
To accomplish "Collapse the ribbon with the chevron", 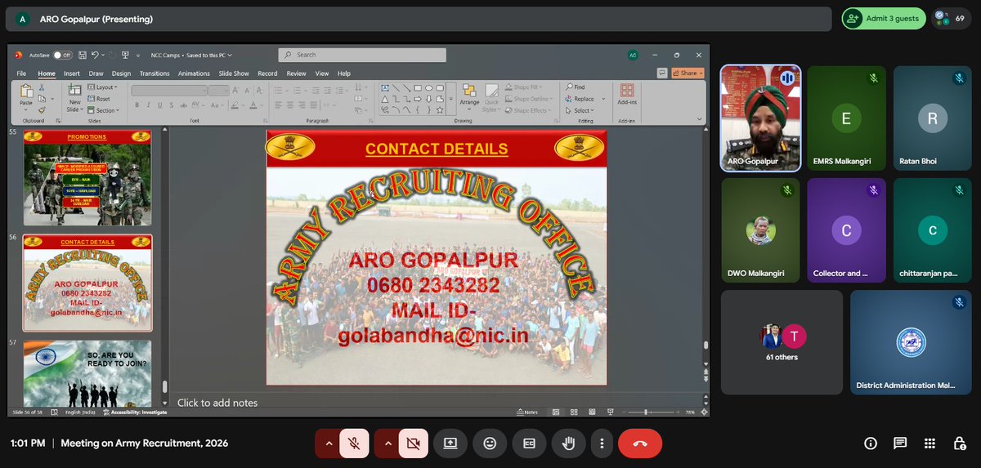I will [x=701, y=119].
